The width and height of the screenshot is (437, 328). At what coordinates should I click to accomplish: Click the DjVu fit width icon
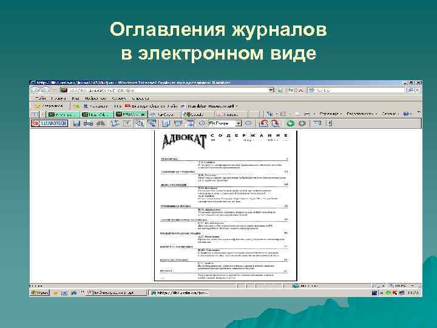pos(178,123)
